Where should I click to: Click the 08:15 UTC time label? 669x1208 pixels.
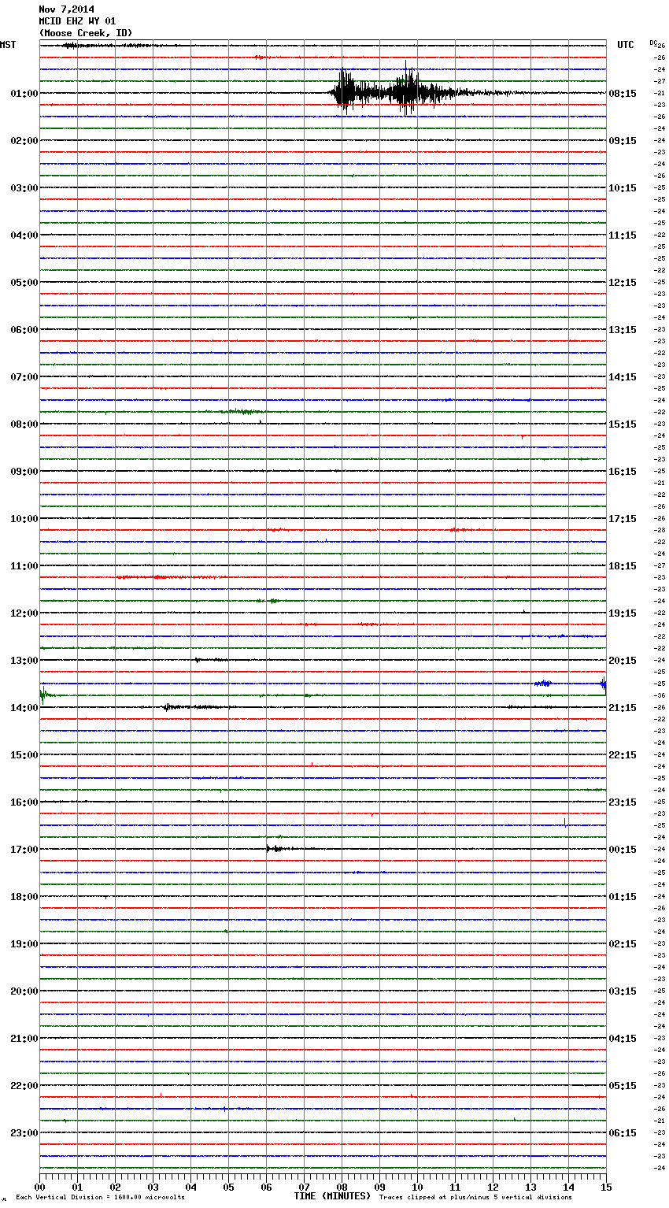pyautogui.click(x=623, y=94)
